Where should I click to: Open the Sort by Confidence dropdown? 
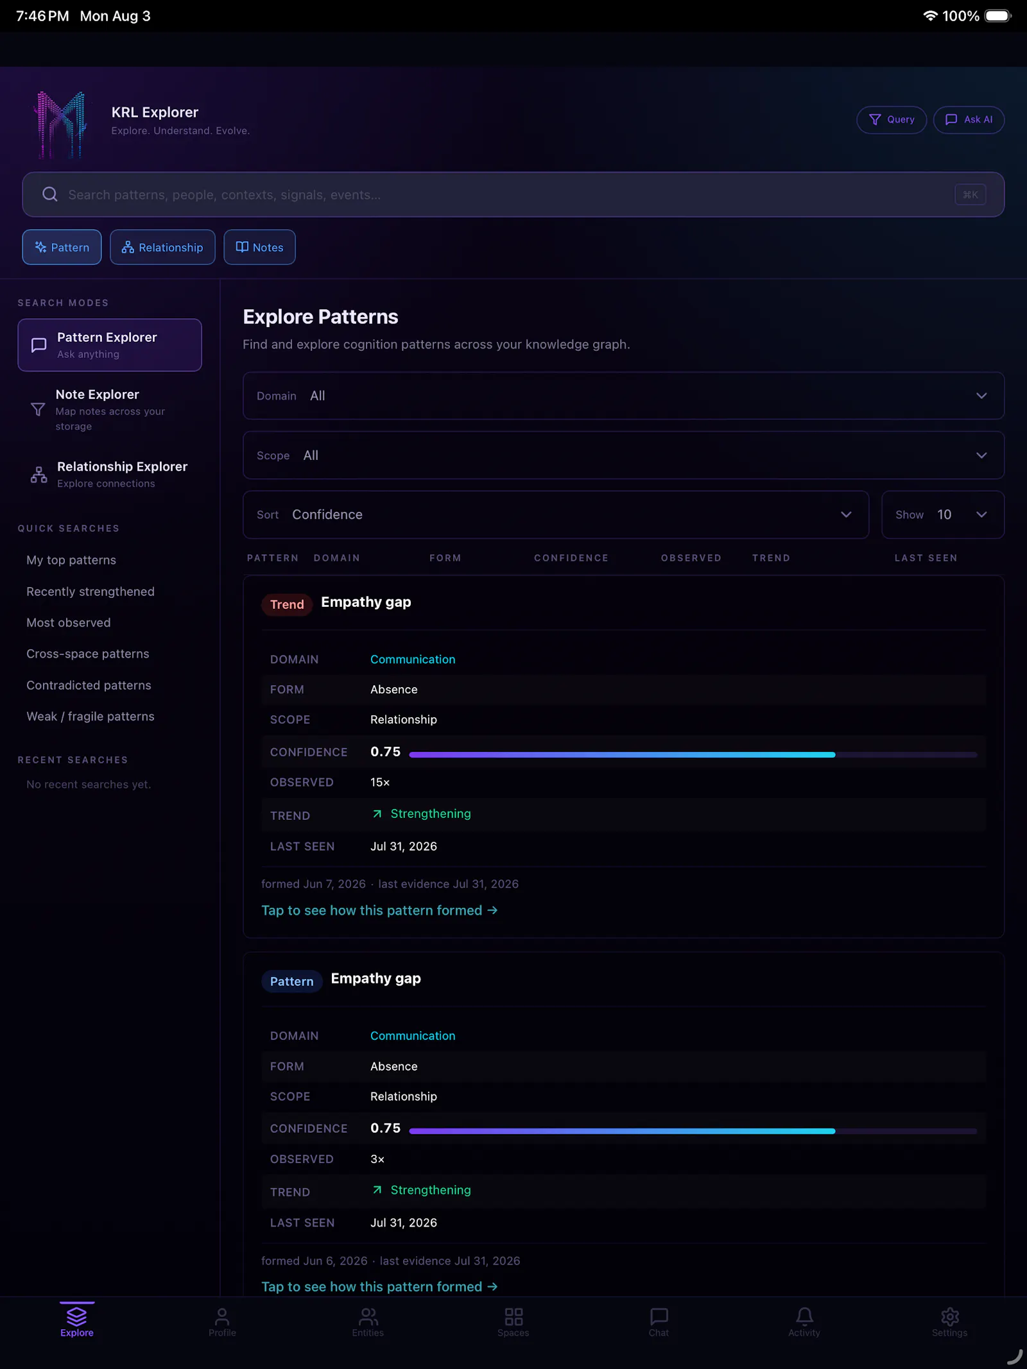(556, 514)
